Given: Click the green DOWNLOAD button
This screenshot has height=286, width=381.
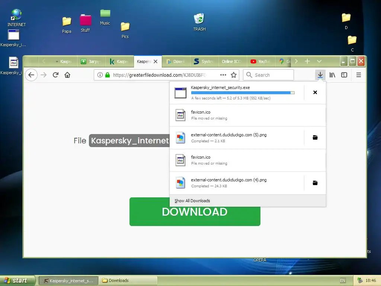Looking at the screenshot, I should pyautogui.click(x=195, y=212).
